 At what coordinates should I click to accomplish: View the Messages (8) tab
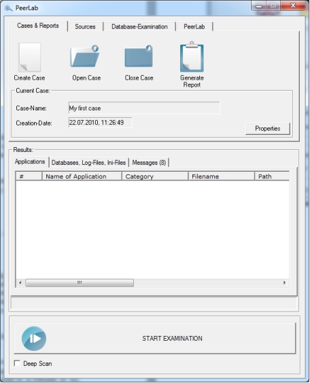(149, 163)
